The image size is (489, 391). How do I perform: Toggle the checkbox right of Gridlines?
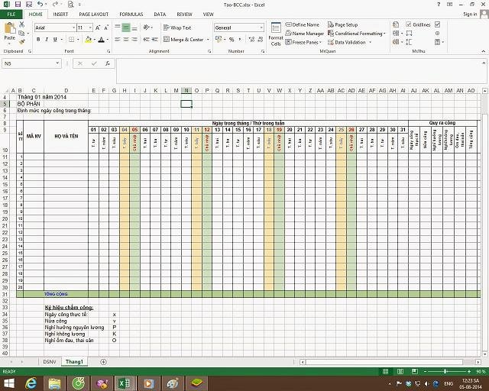click(438, 24)
